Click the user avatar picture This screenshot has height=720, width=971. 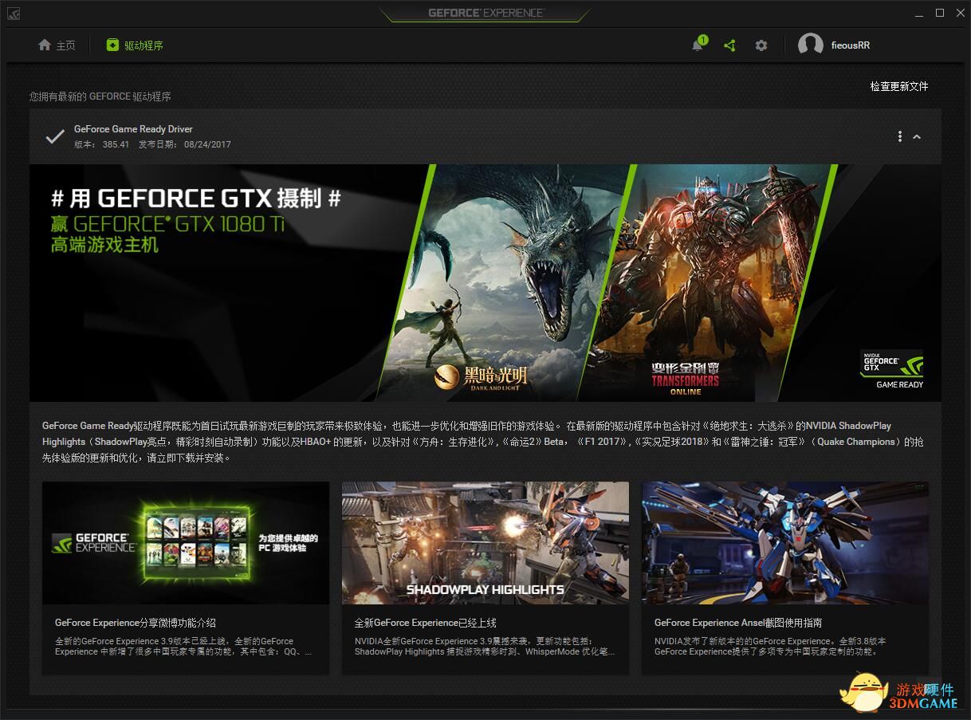point(811,45)
